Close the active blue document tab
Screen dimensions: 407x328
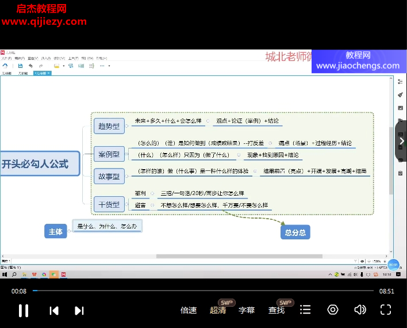click(x=48, y=73)
